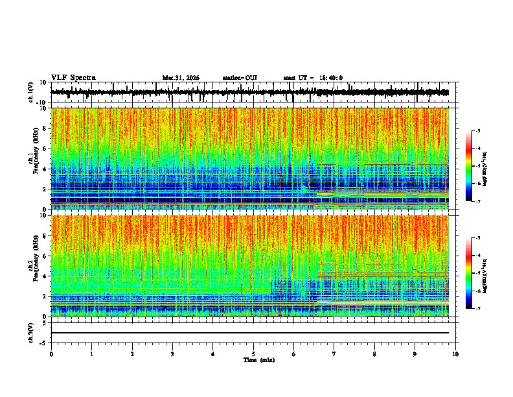Click the "5" tick on the time axis
This screenshot has height=397, width=513.
pos(253,354)
